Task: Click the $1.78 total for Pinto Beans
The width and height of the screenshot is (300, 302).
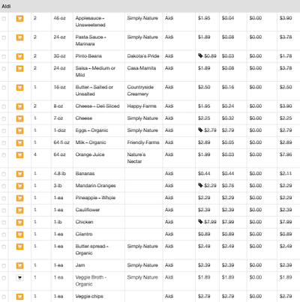Action: click(x=286, y=56)
